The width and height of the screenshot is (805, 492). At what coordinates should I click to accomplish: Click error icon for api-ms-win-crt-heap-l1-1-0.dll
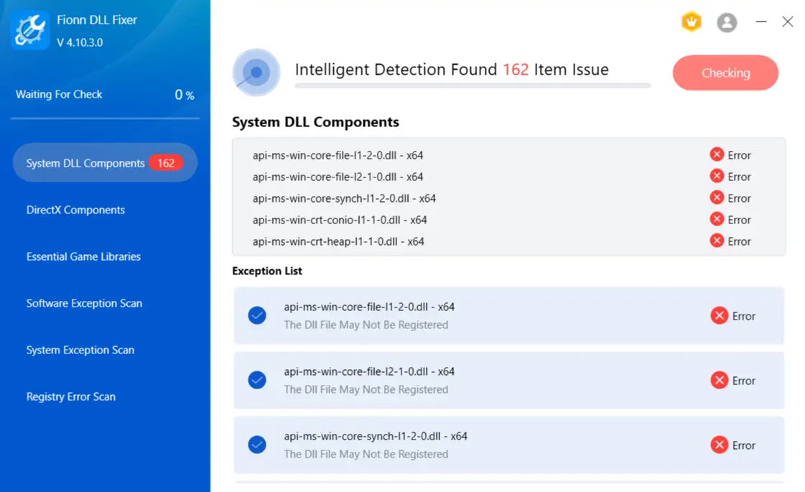[717, 241]
